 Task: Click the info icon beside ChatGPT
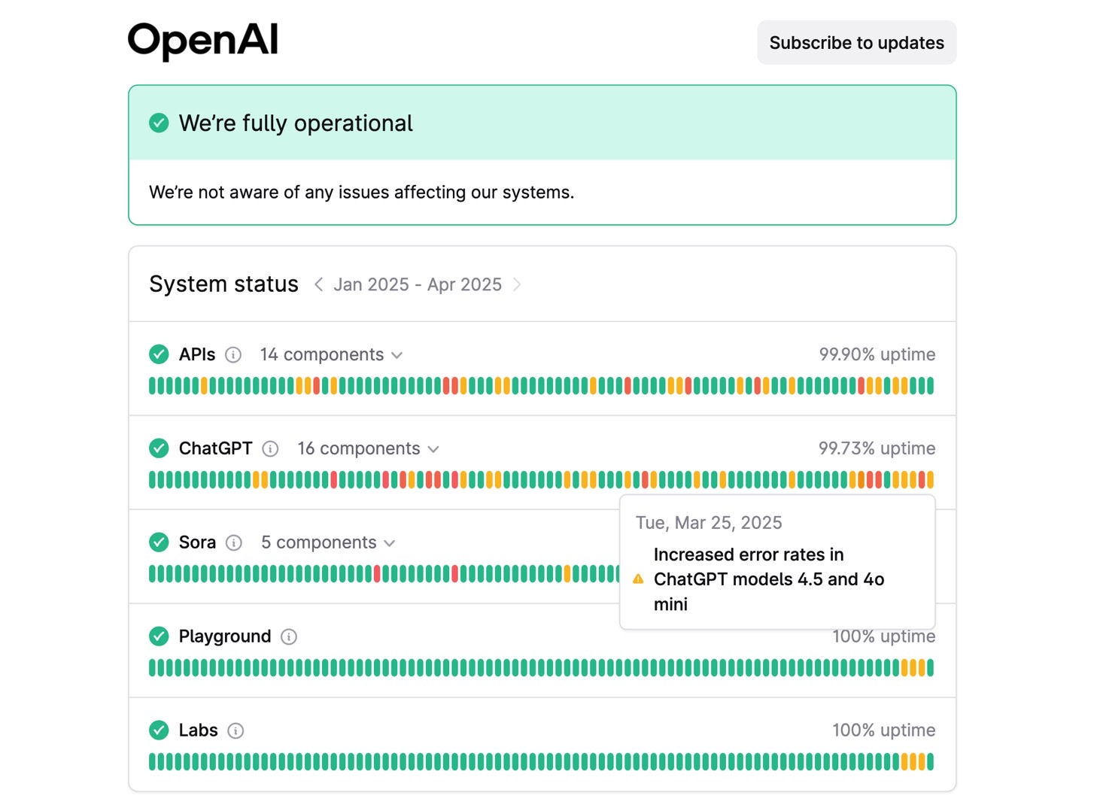click(270, 449)
